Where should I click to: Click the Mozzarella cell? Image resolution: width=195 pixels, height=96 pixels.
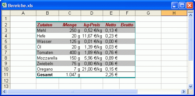[47, 58]
